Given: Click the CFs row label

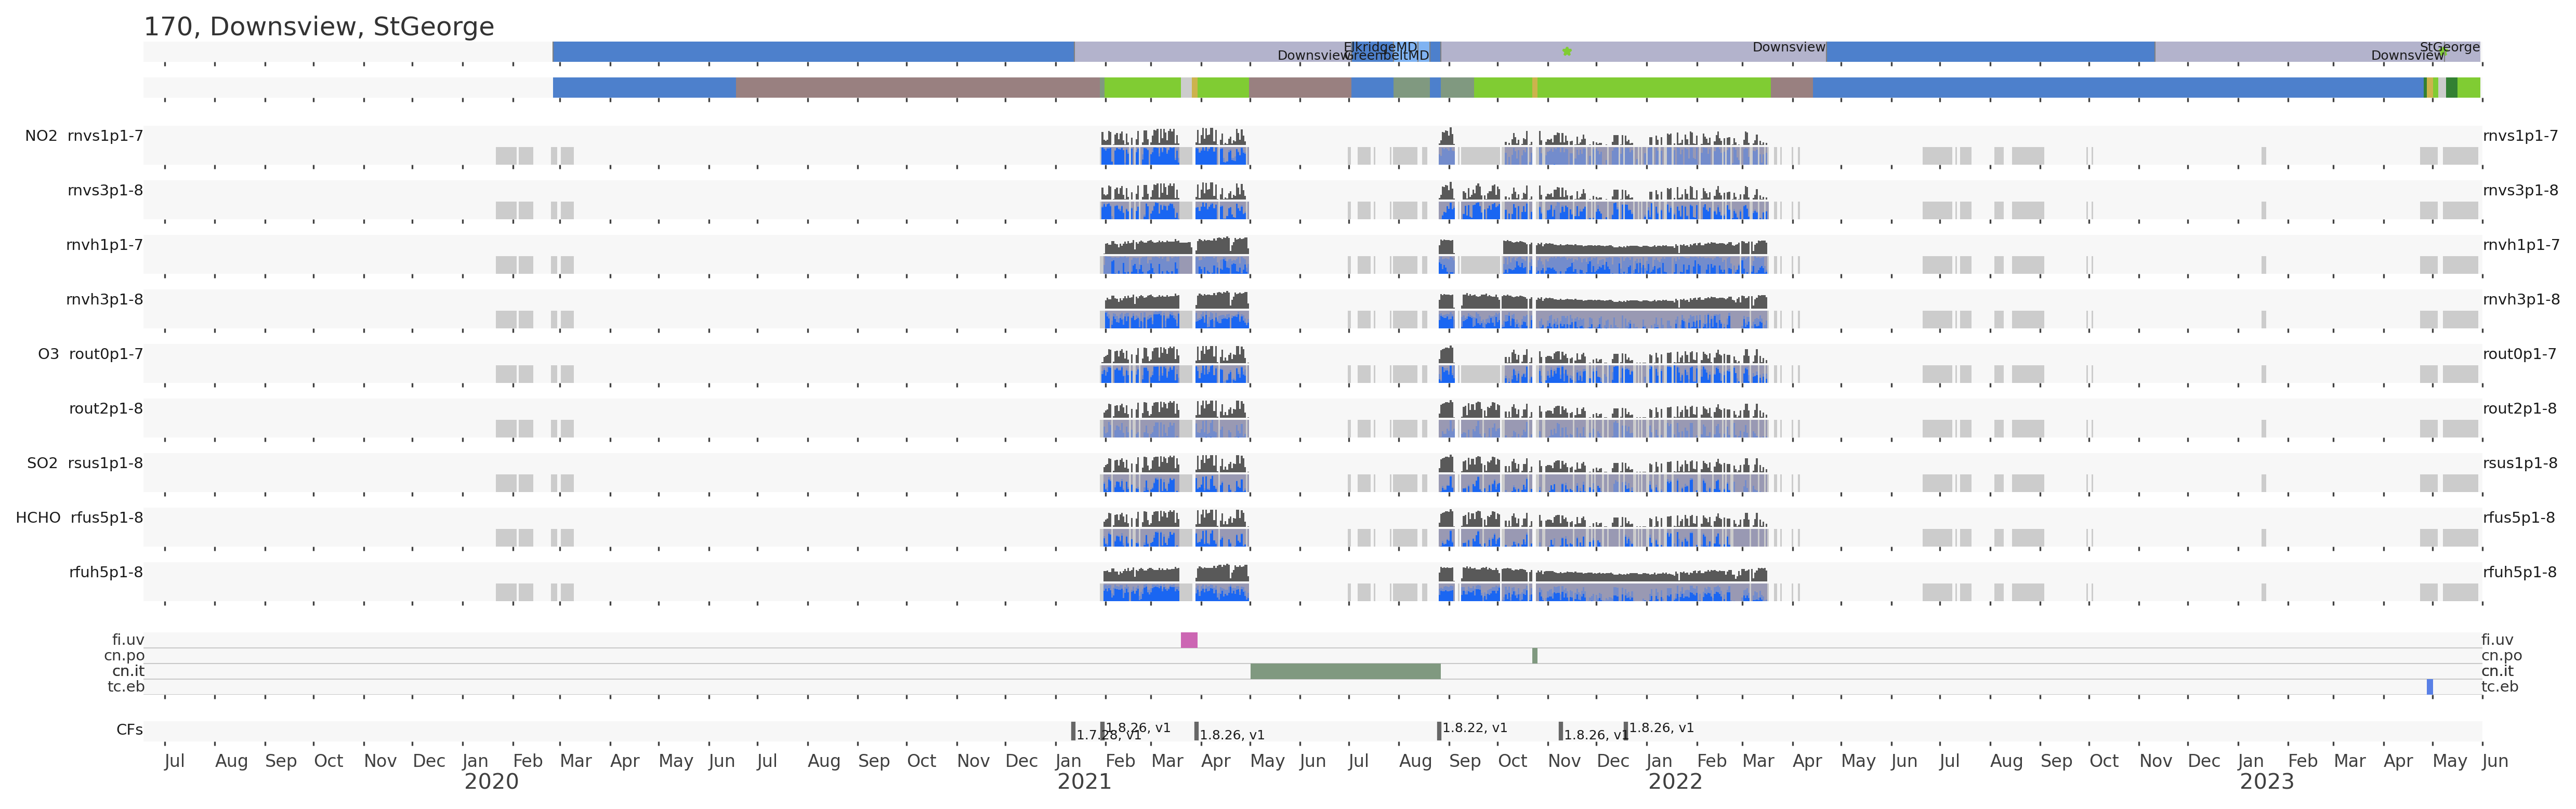Looking at the screenshot, I should tap(129, 730).
